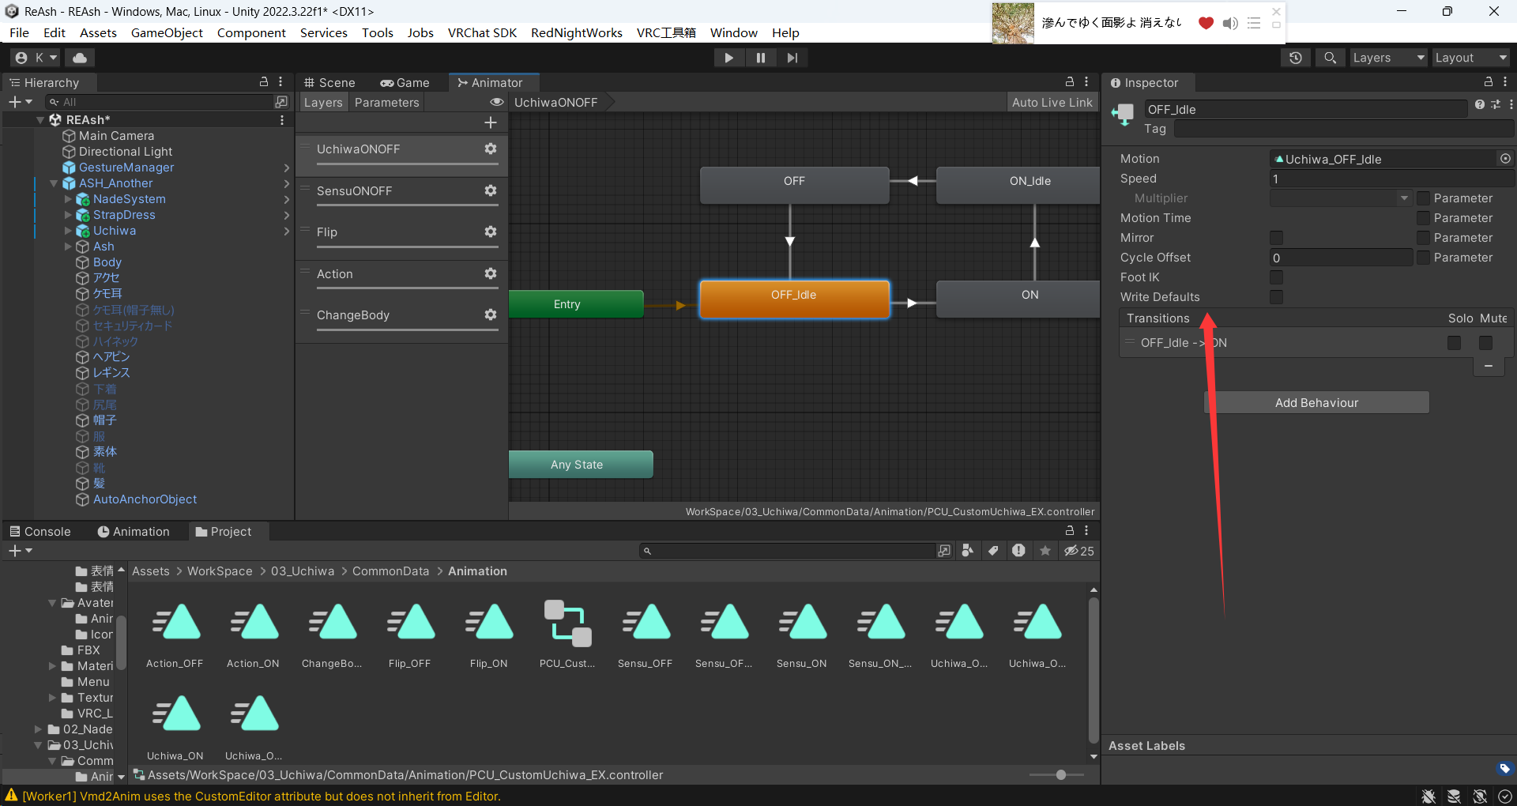The width and height of the screenshot is (1517, 806).
Task: Click the plus icon to add animator layer
Action: click(x=491, y=122)
